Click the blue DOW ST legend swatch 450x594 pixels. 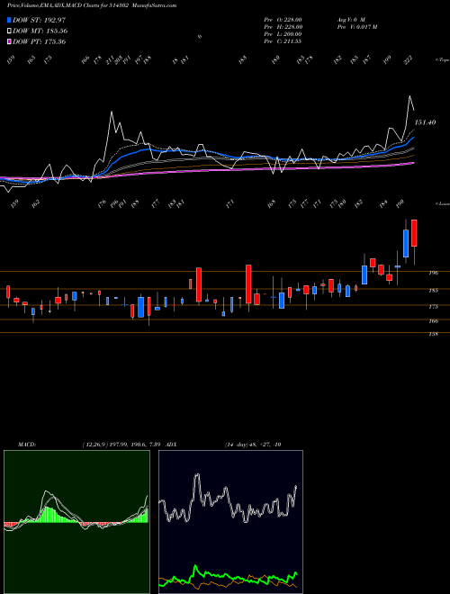click(x=9, y=20)
